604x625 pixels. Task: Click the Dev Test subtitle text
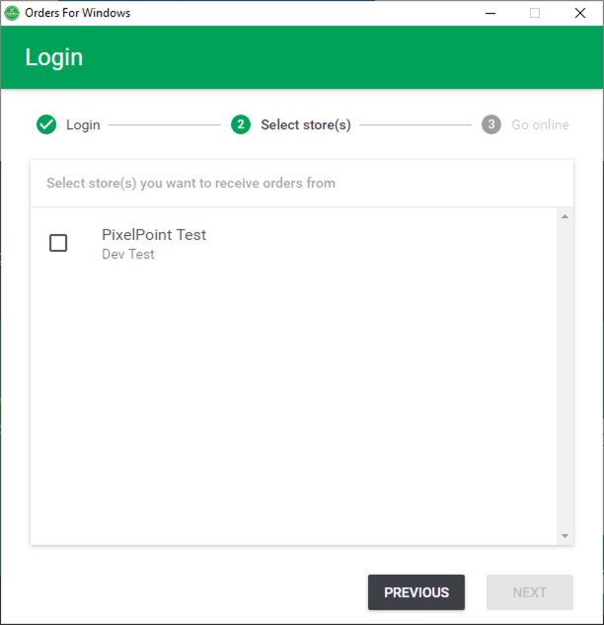coord(128,255)
